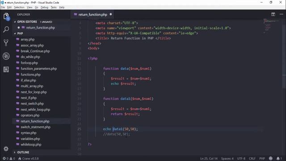Open the Search view icon
Viewport: 286px width, 161px height.
click(x=6, y=29)
